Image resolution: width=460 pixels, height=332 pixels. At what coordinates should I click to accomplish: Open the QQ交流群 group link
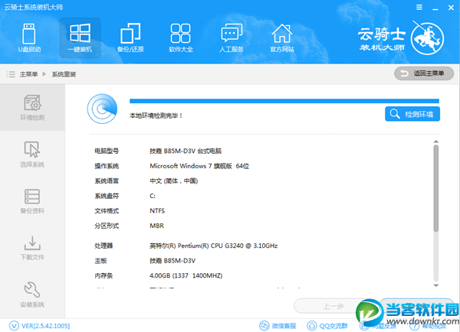(327, 326)
